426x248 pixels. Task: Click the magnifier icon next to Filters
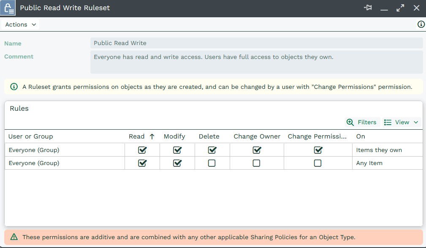[x=350, y=122]
